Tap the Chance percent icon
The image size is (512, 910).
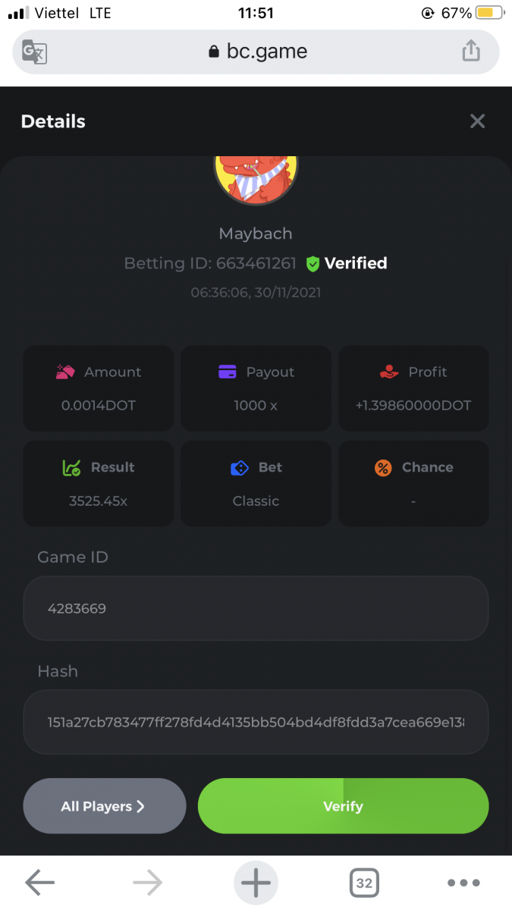pyautogui.click(x=383, y=468)
